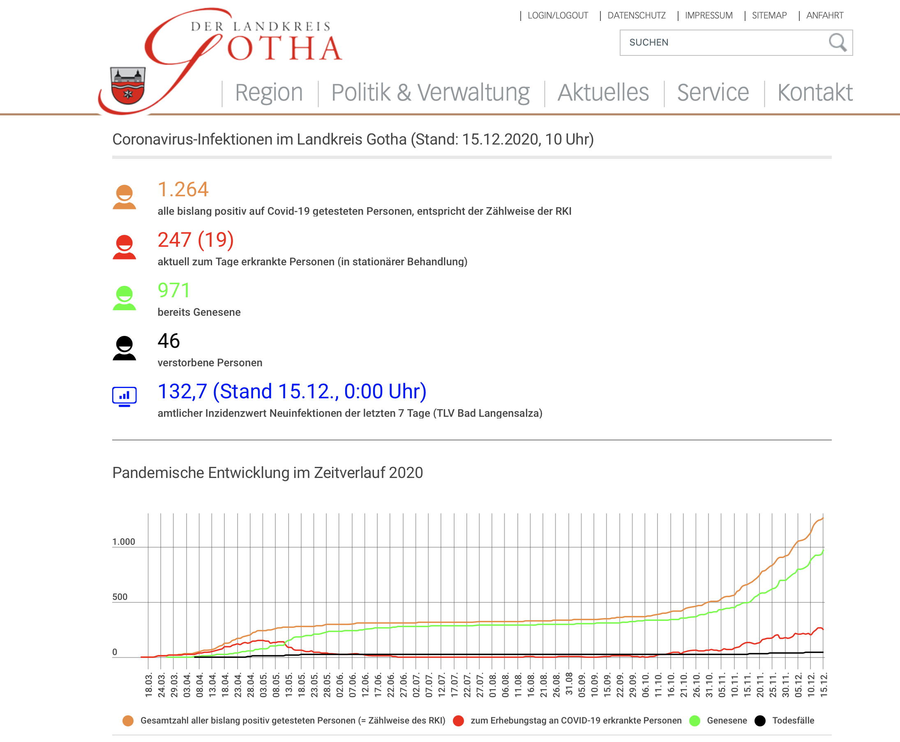Click the red legend dot for erkrankte Personen

click(x=459, y=721)
